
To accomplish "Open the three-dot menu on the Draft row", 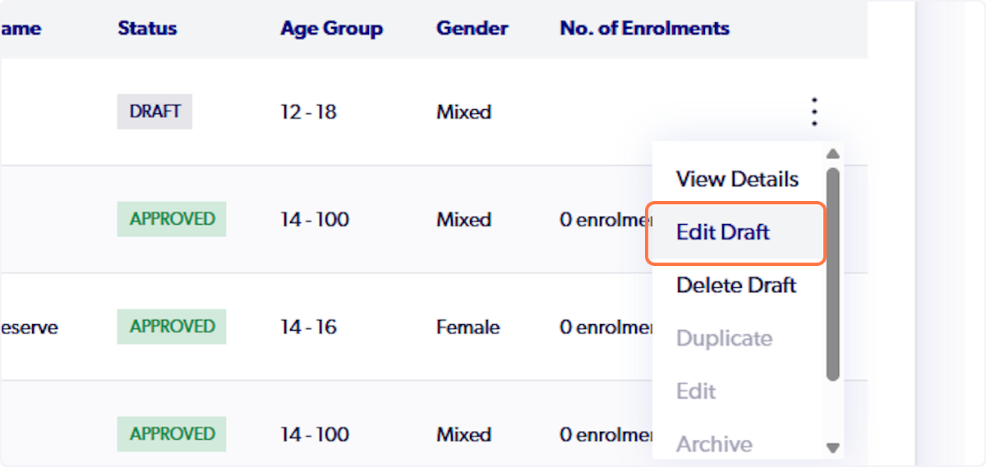I will click(814, 112).
